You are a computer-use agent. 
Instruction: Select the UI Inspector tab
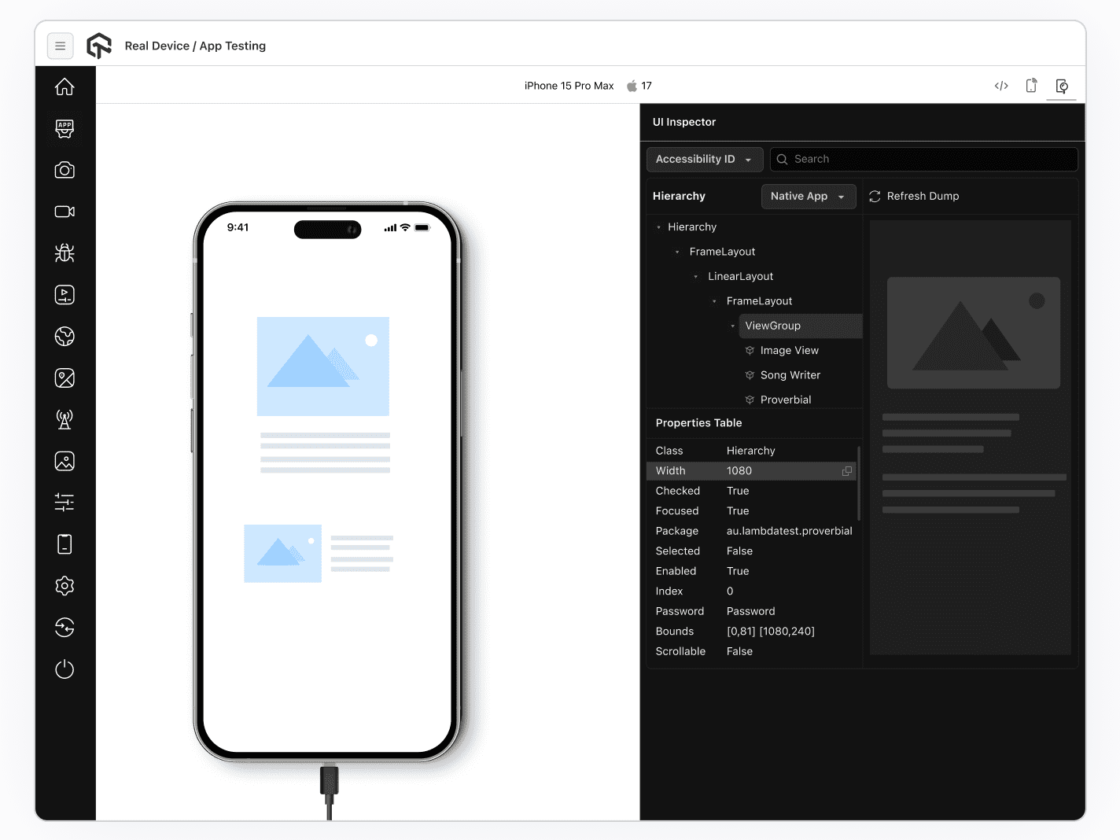click(1061, 85)
